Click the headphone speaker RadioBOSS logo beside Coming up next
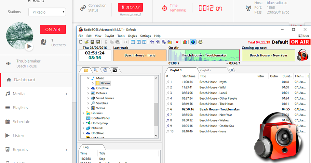The width and height of the screenshot is (311, 163). 303,55
